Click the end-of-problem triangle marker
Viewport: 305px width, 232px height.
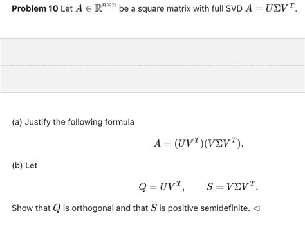click(x=257, y=208)
